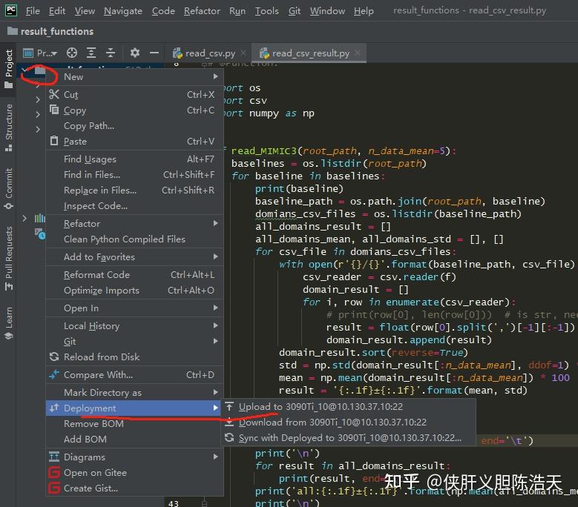Toggle the Pull Requests sidebar tab
Image resolution: width=578 pixels, height=507 pixels.
8,258
